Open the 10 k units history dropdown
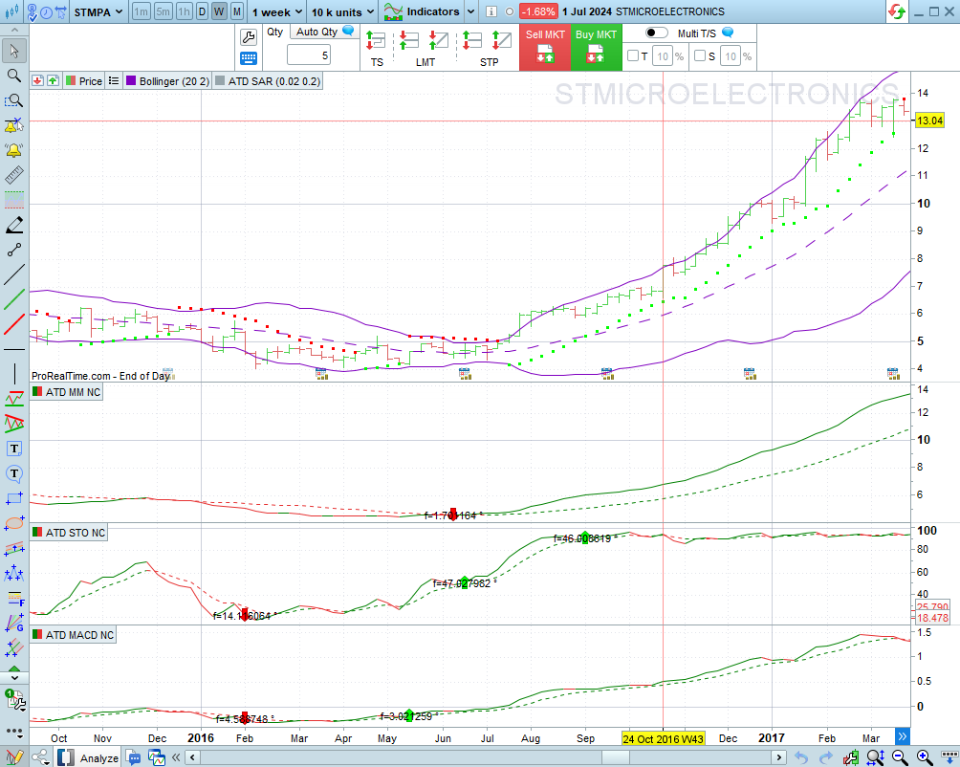The height and width of the screenshot is (767, 960). click(342, 11)
